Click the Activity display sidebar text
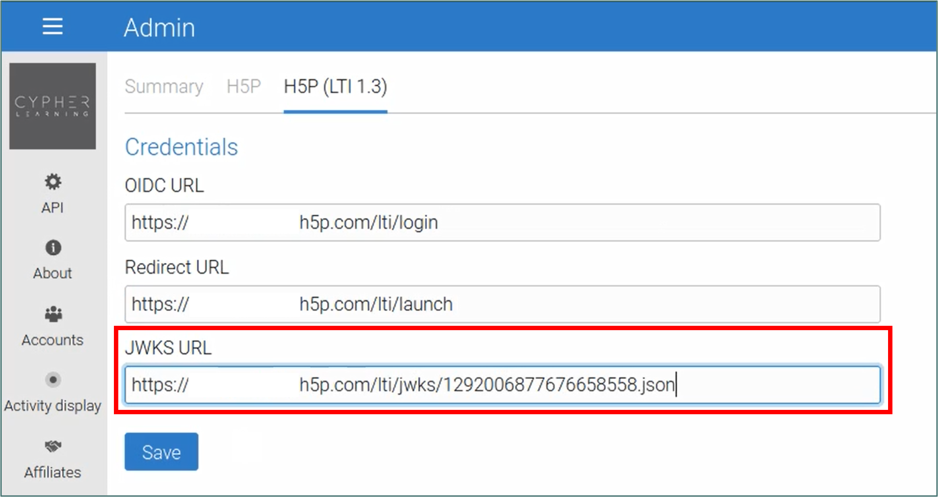938x497 pixels. pos(53,406)
